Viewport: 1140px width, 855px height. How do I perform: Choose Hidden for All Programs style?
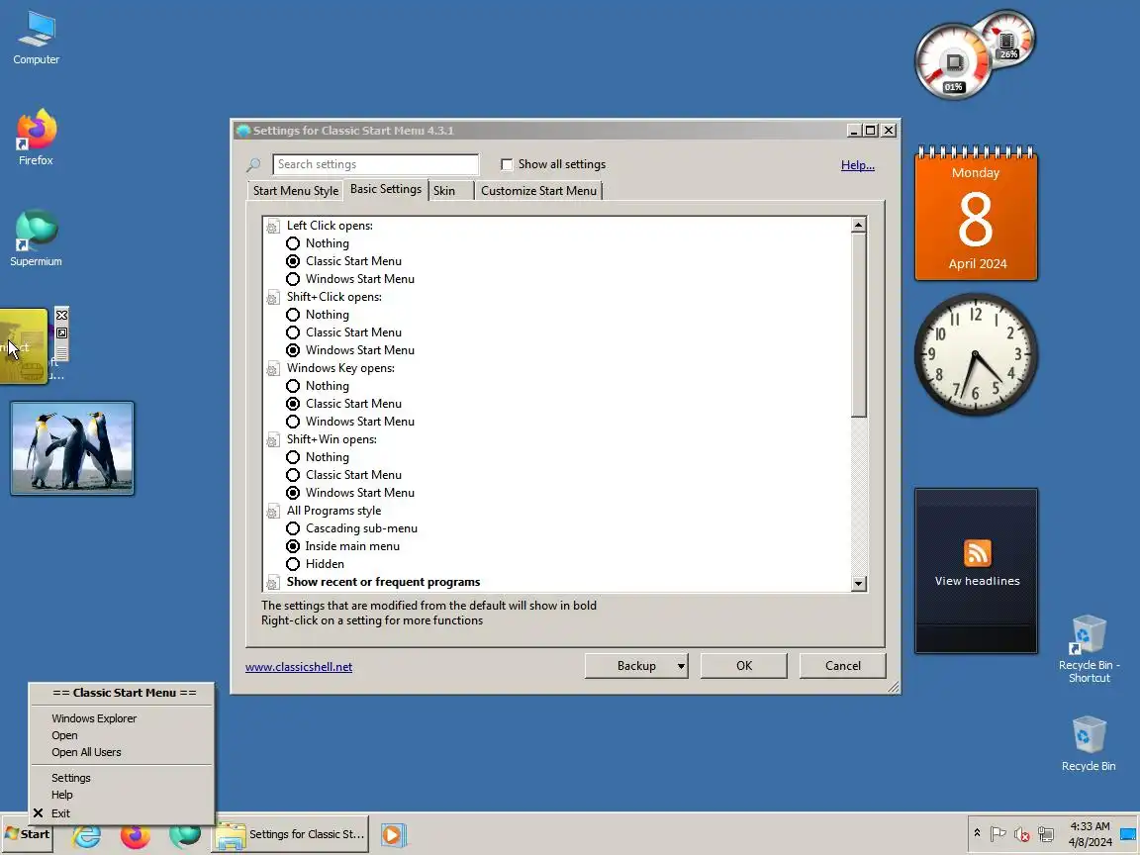[x=293, y=564]
